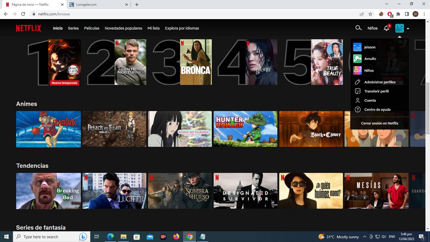The image size is (430, 242).
Task: Open the Chrome extensions puzzle icon
Action: tap(398, 14)
